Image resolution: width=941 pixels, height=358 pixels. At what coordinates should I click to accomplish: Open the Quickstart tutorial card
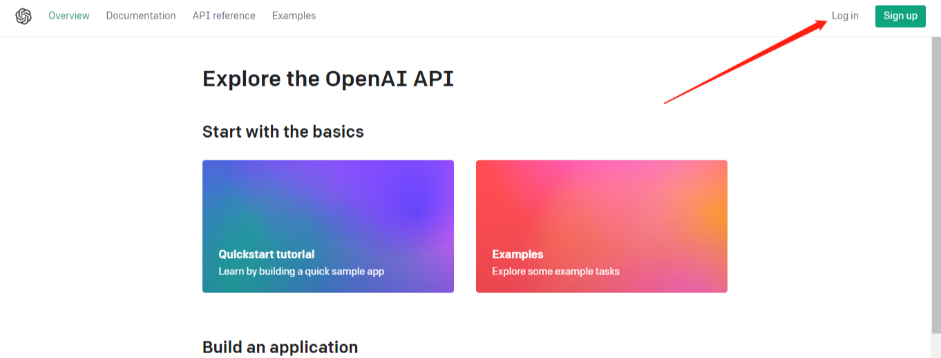coord(328,227)
